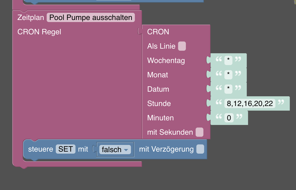Toggle the Als Linie checkbox

pos(182,46)
